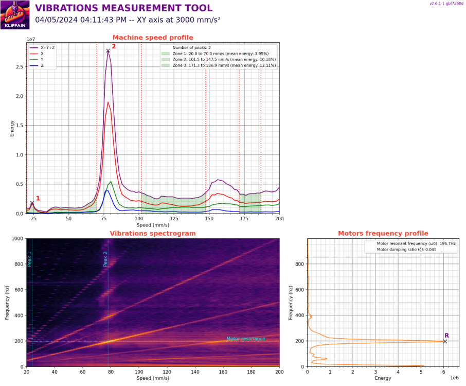Click the red X legend entry

(x=37, y=54)
